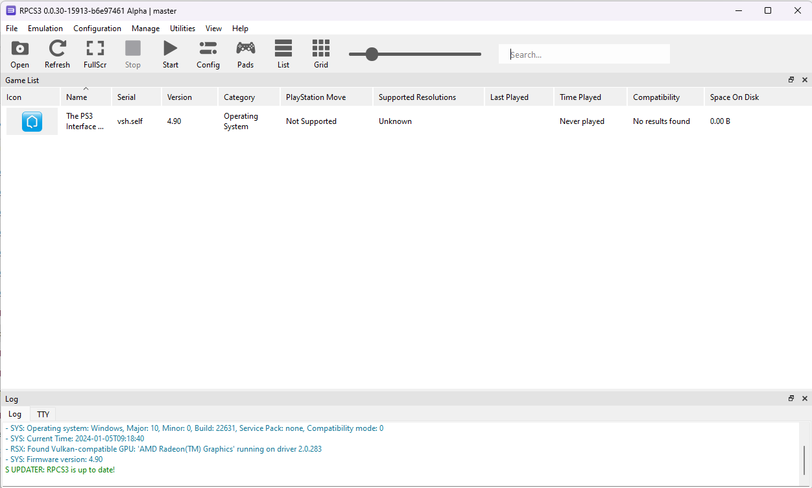Click 'RPCS3 is up to date!' log line
Image resolution: width=812 pixels, height=488 pixels.
[60, 470]
